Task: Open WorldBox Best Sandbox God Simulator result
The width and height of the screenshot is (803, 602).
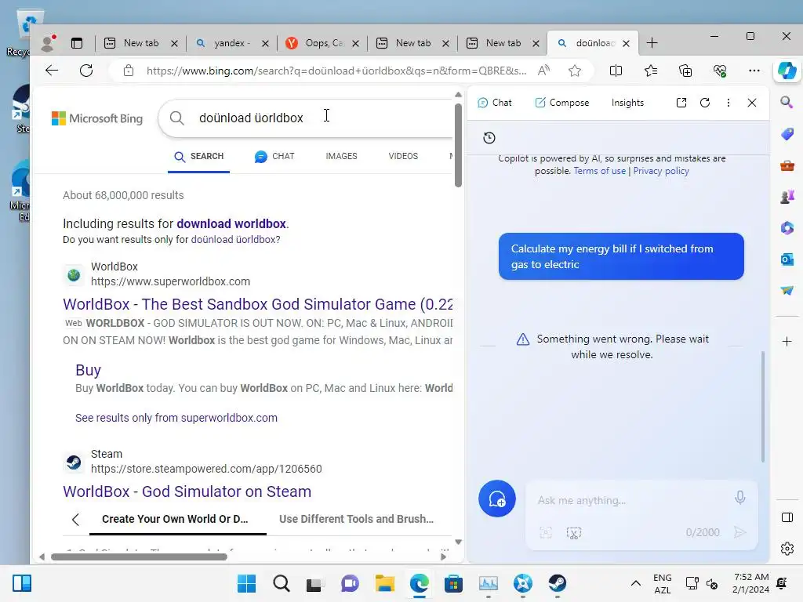Action: click(257, 304)
